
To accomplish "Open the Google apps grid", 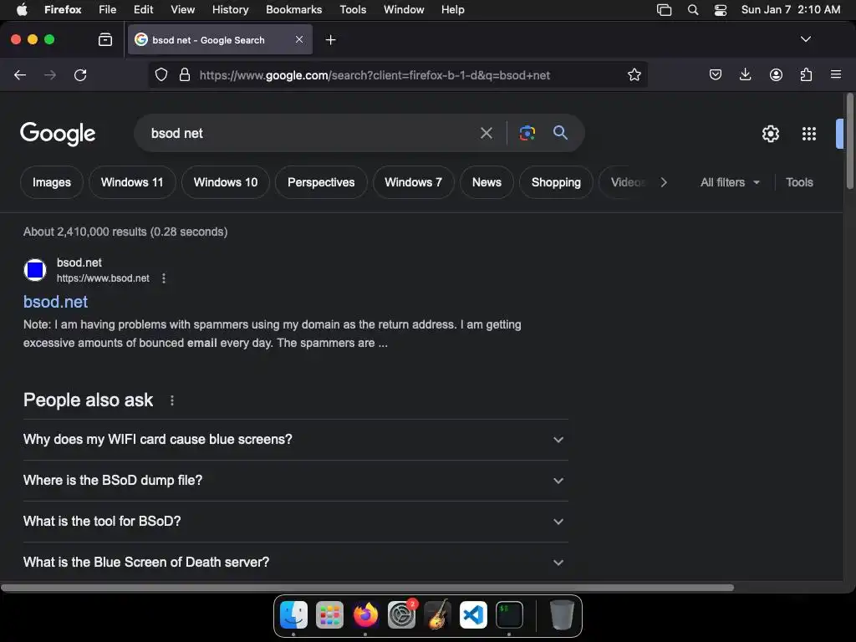I will [808, 134].
